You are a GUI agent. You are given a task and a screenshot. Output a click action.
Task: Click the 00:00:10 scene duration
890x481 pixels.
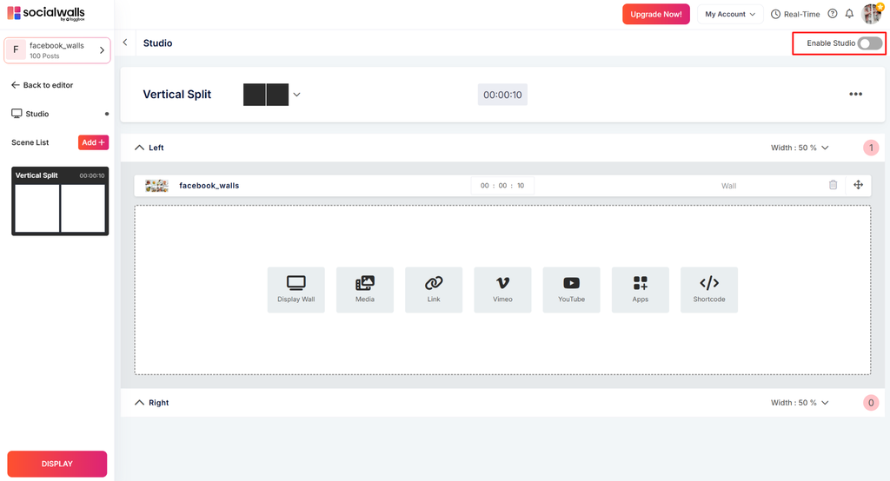pyautogui.click(x=502, y=95)
